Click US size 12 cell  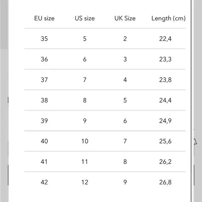click(x=85, y=182)
